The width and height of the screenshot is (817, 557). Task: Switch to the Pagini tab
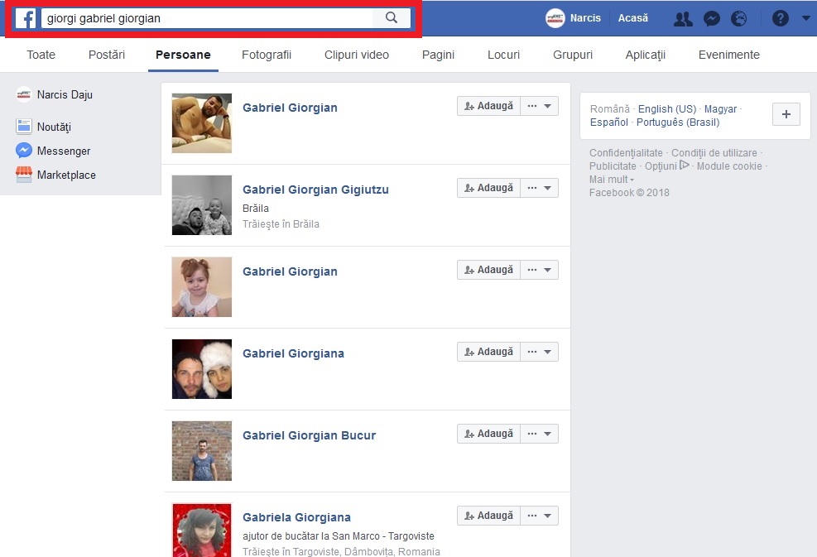[x=438, y=55]
